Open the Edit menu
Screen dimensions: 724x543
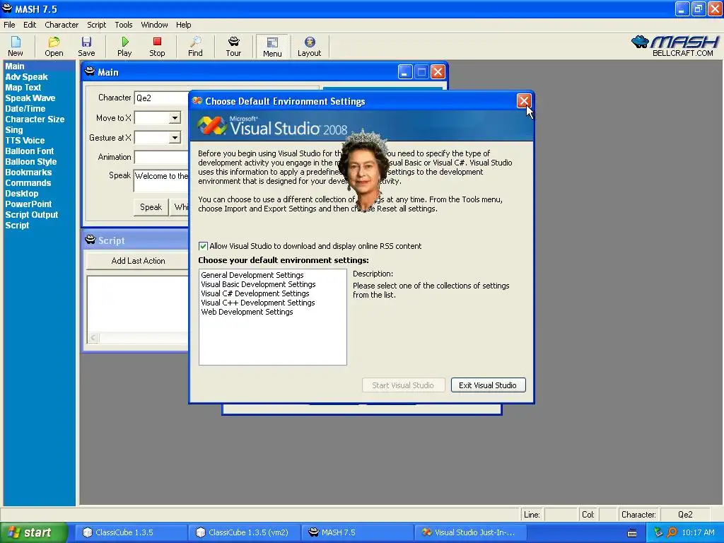30,25
